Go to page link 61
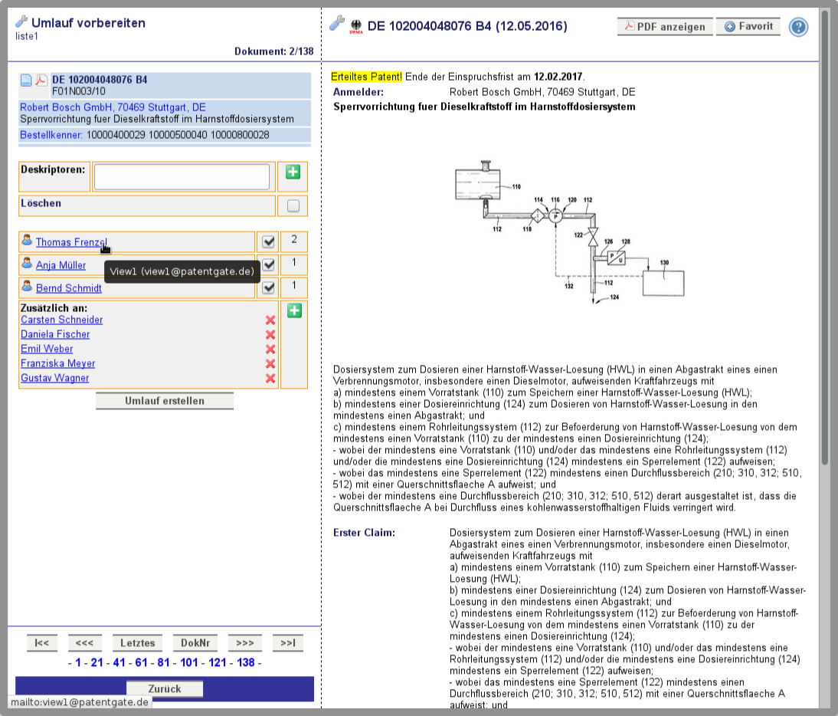The image size is (838, 716). tap(141, 662)
